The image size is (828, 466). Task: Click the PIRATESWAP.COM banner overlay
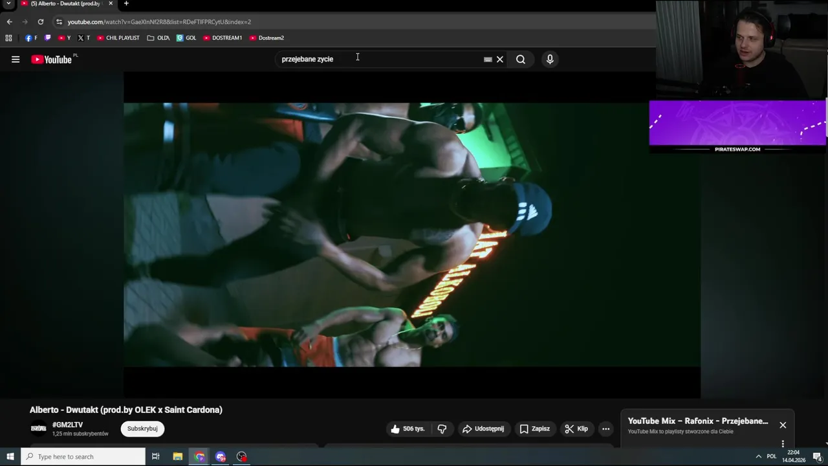click(737, 127)
